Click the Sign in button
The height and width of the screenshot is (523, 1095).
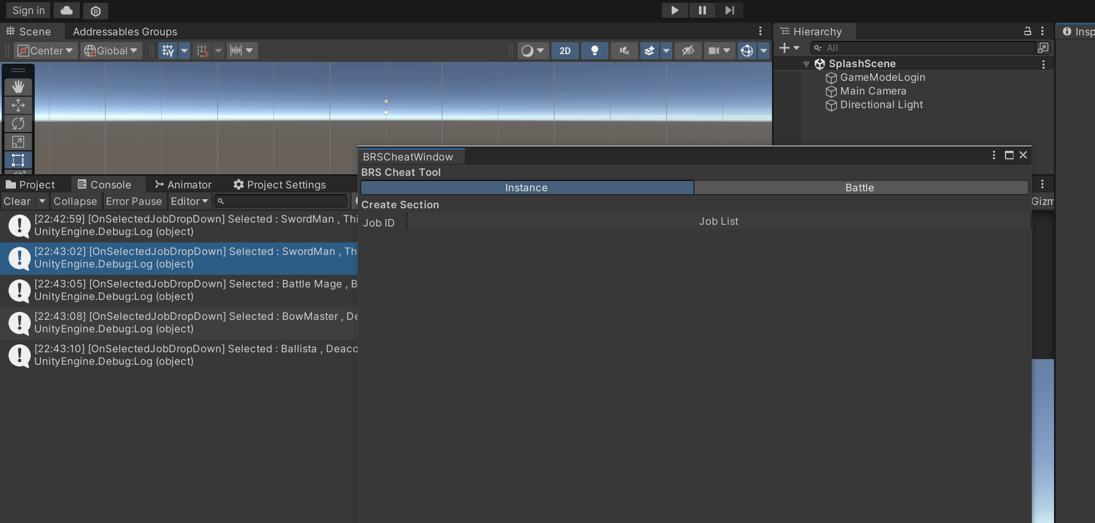28,10
